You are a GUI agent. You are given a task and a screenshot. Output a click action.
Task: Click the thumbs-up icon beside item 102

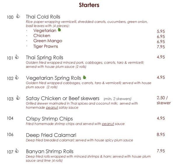(17, 78)
